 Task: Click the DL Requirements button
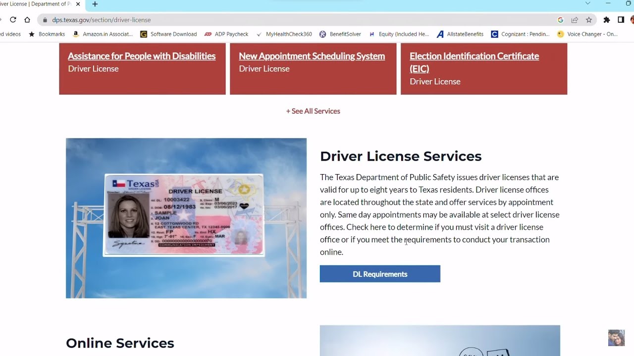(380, 274)
